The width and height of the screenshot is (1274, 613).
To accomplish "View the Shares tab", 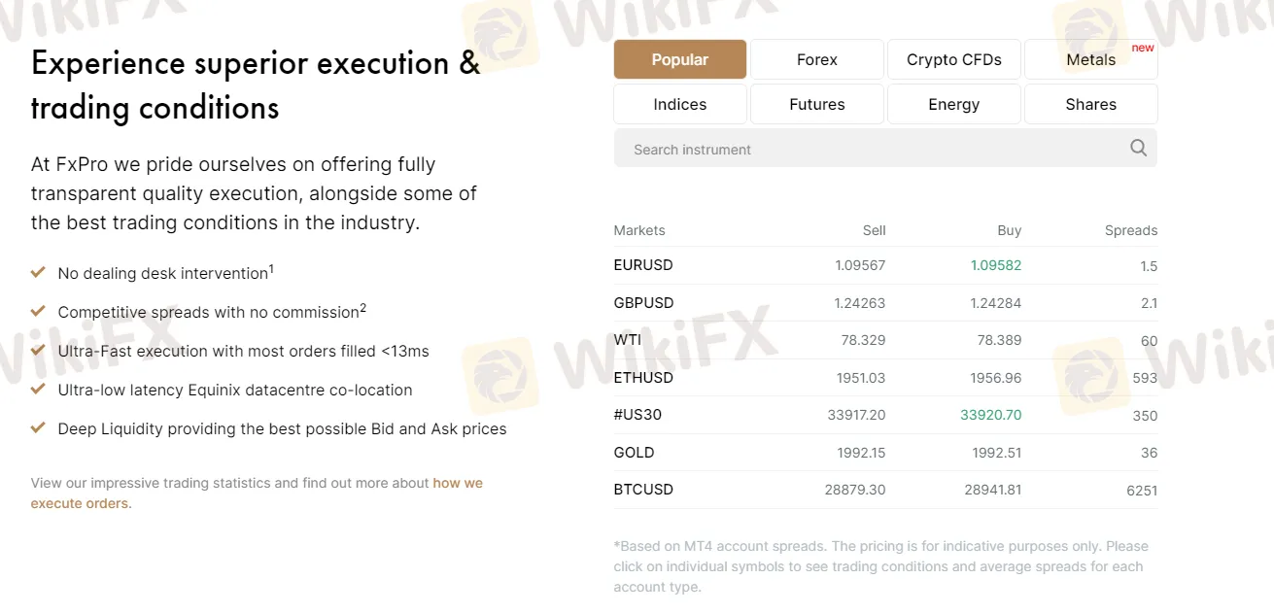I will tap(1090, 104).
